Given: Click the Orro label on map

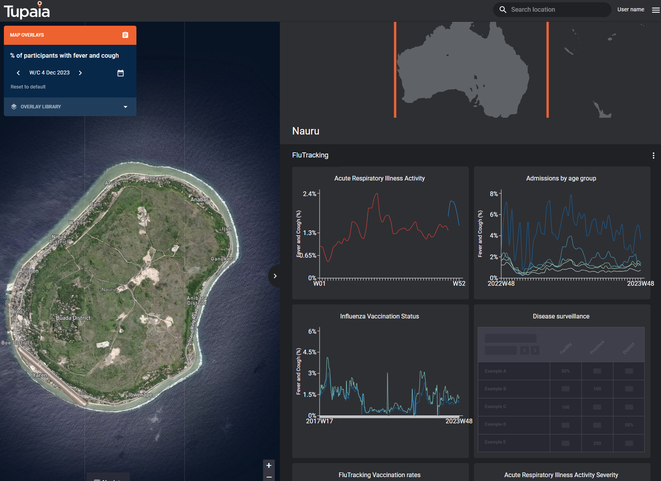Looking at the screenshot, I should tap(17, 311).
